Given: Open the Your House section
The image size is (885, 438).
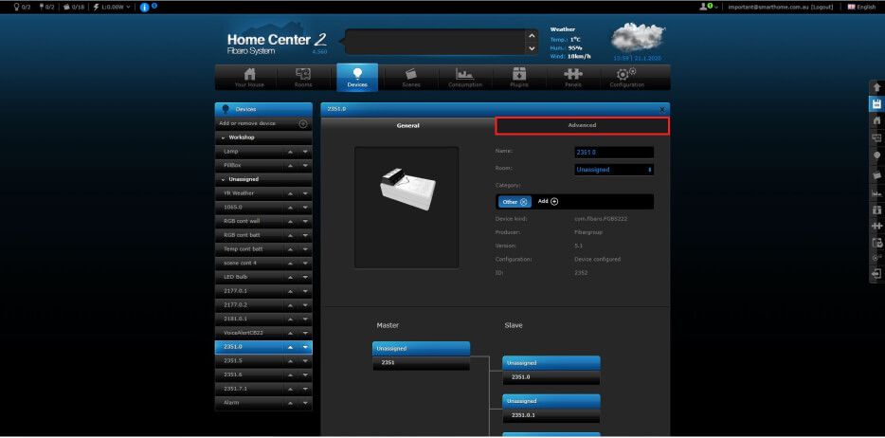Looking at the screenshot, I should 249,78.
